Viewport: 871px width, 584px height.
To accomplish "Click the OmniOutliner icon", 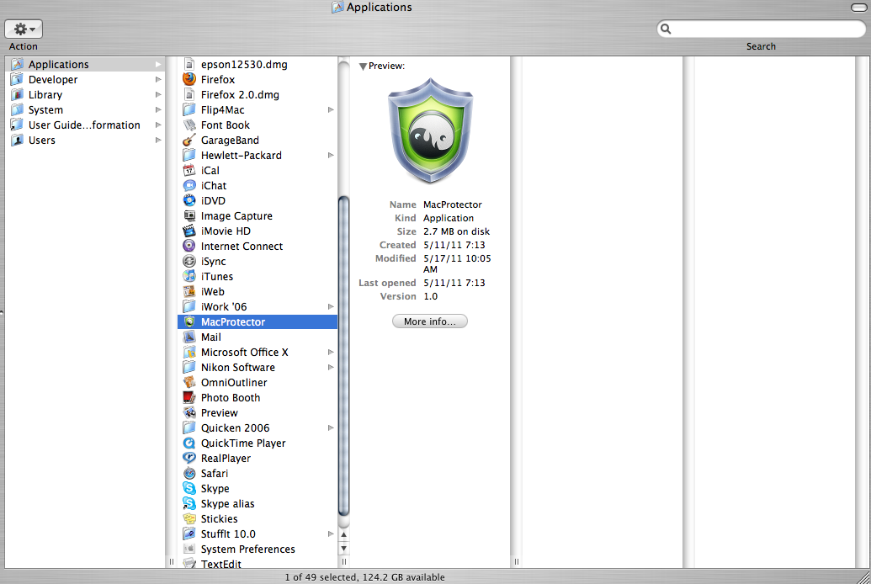I will [189, 382].
